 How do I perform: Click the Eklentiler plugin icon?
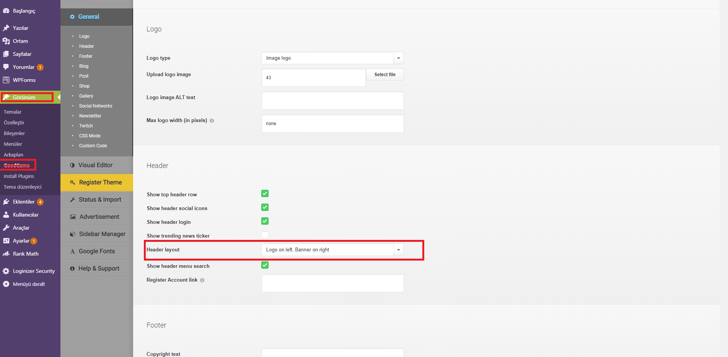[x=6, y=202]
